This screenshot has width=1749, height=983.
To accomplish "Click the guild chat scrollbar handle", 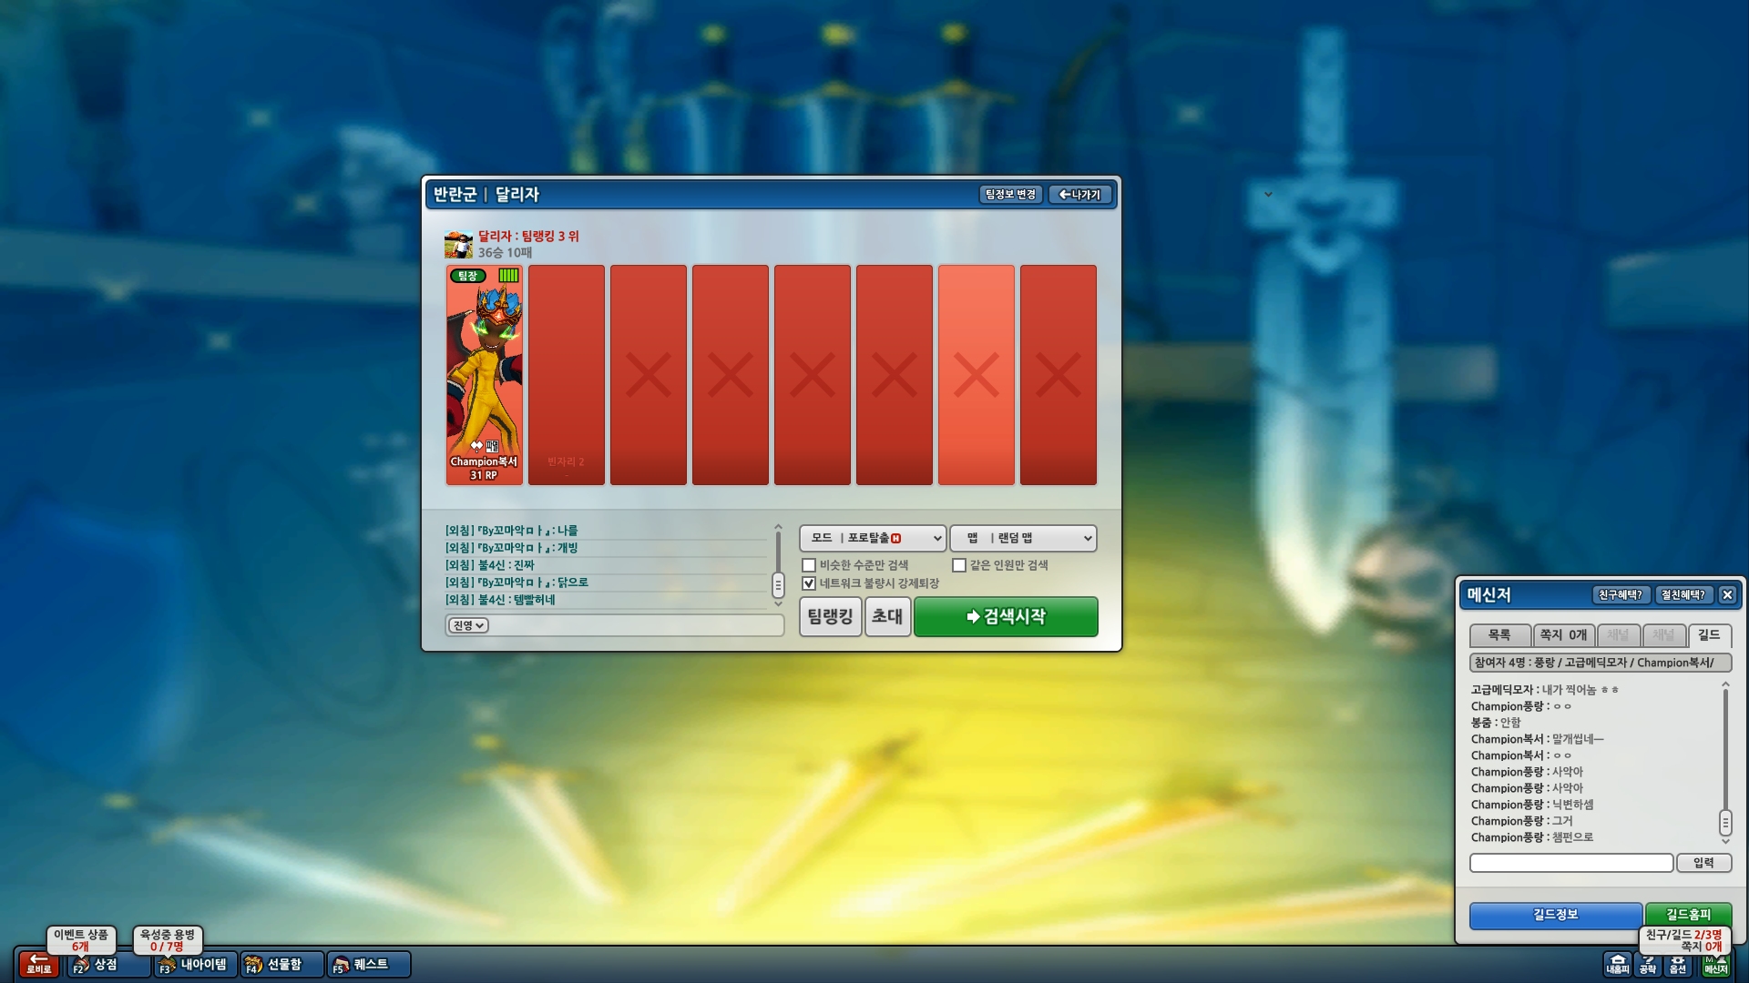I will [x=1725, y=823].
